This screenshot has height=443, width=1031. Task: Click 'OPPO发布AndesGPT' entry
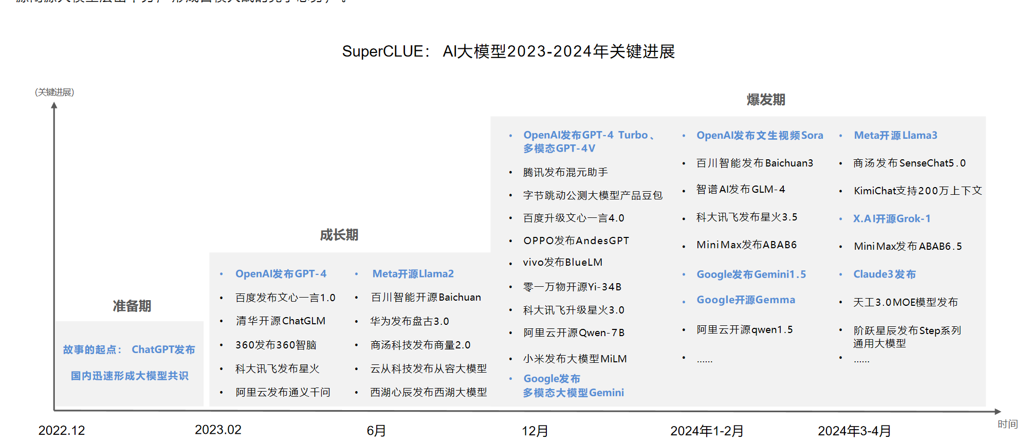[576, 241]
